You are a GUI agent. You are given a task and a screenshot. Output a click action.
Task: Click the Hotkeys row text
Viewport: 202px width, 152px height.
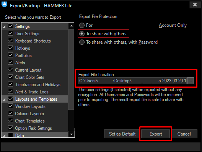click(23, 48)
